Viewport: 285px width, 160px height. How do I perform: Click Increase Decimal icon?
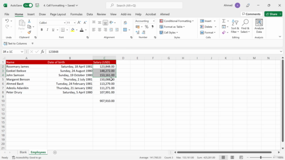coord(138,32)
